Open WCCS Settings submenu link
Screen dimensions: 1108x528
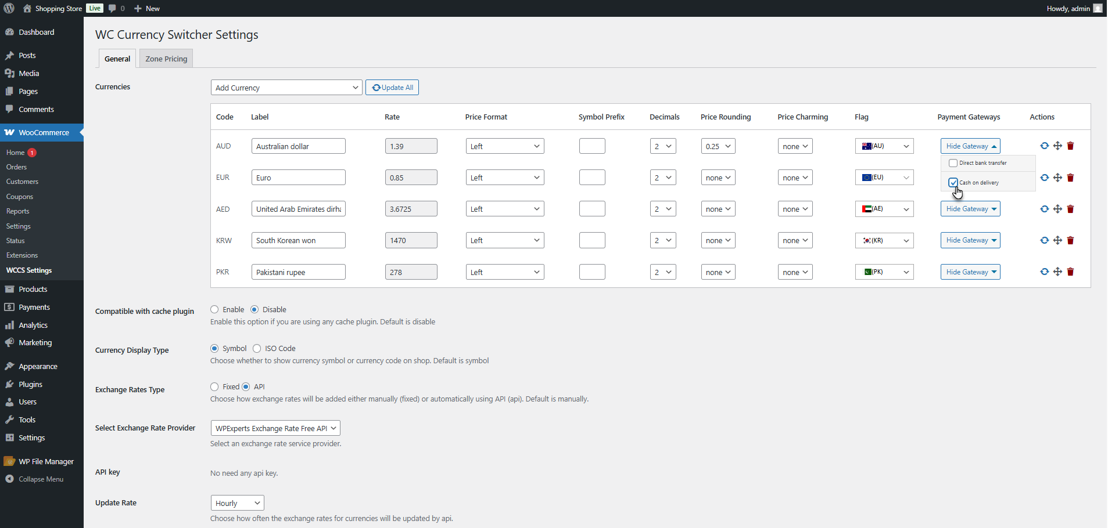click(29, 270)
